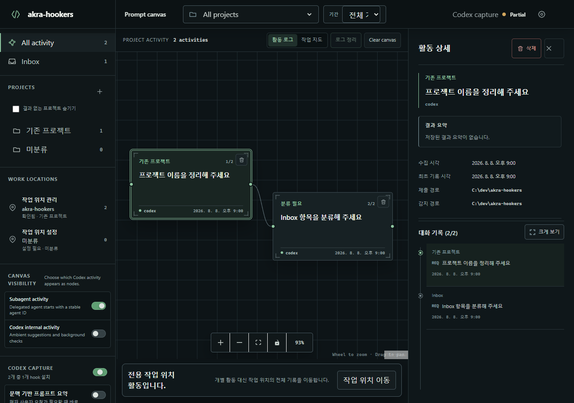Viewport: 574px width, 403px height.
Task: Click the Inbox tray icon in sidebar
Action: 12,62
